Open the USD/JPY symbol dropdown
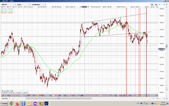Viewport: 169px width, 106px height. click(x=9, y=5)
